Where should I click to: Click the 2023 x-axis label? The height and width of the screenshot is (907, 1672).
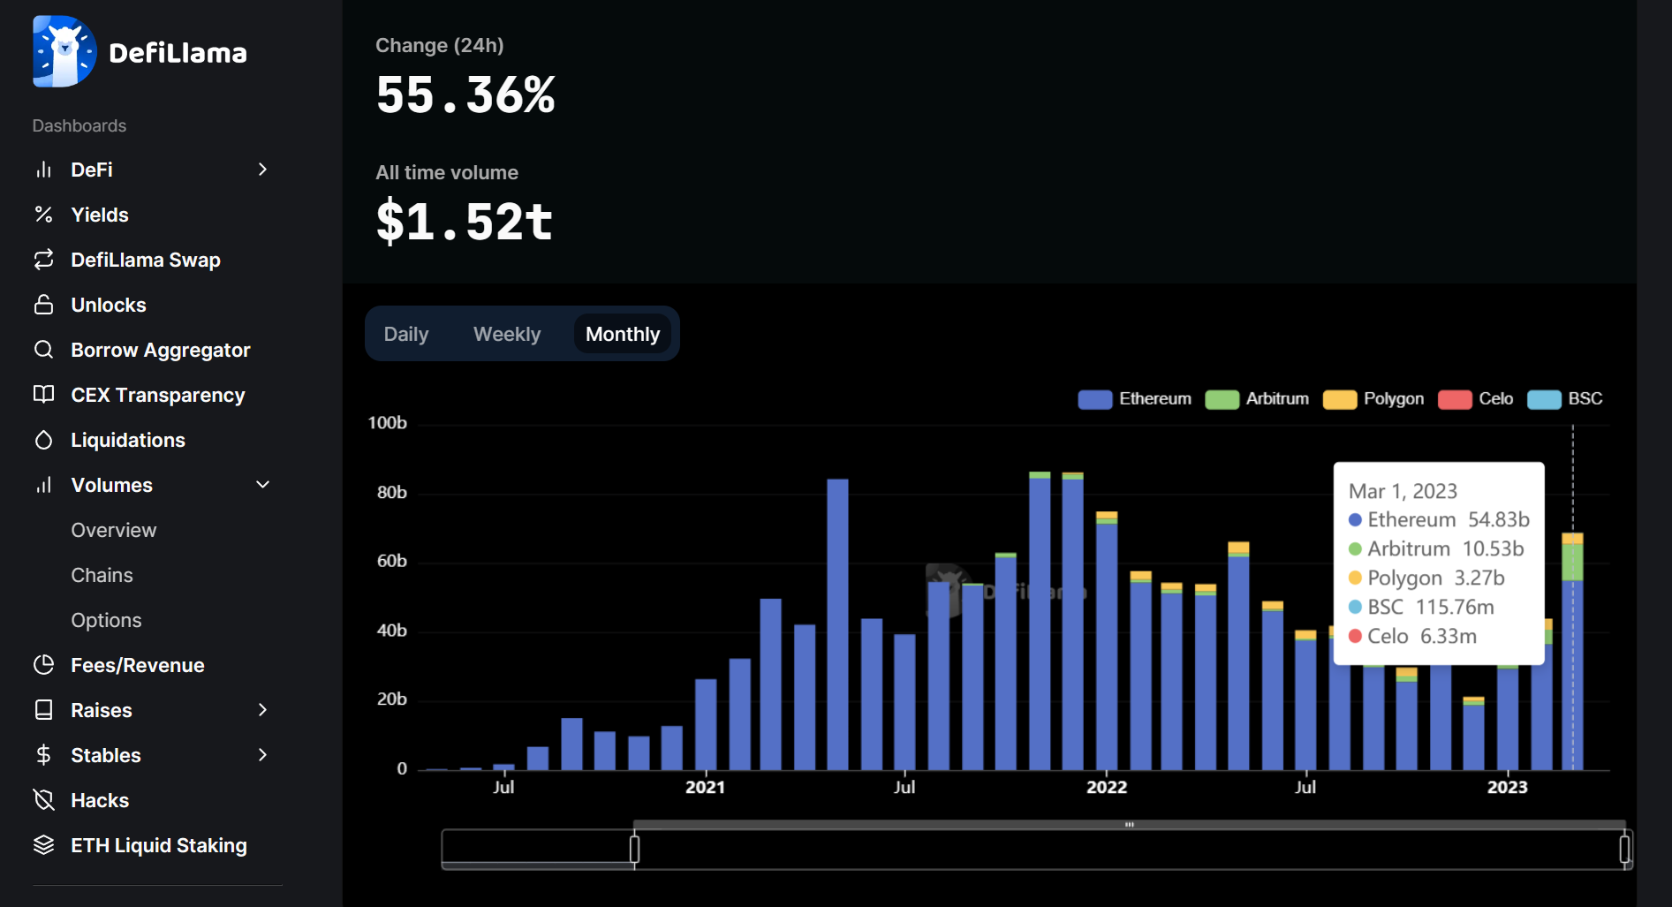(x=1507, y=787)
